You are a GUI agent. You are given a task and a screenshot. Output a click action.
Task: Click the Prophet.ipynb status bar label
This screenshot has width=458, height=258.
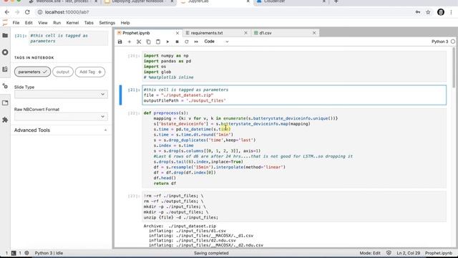pyautogui.click(x=439, y=253)
